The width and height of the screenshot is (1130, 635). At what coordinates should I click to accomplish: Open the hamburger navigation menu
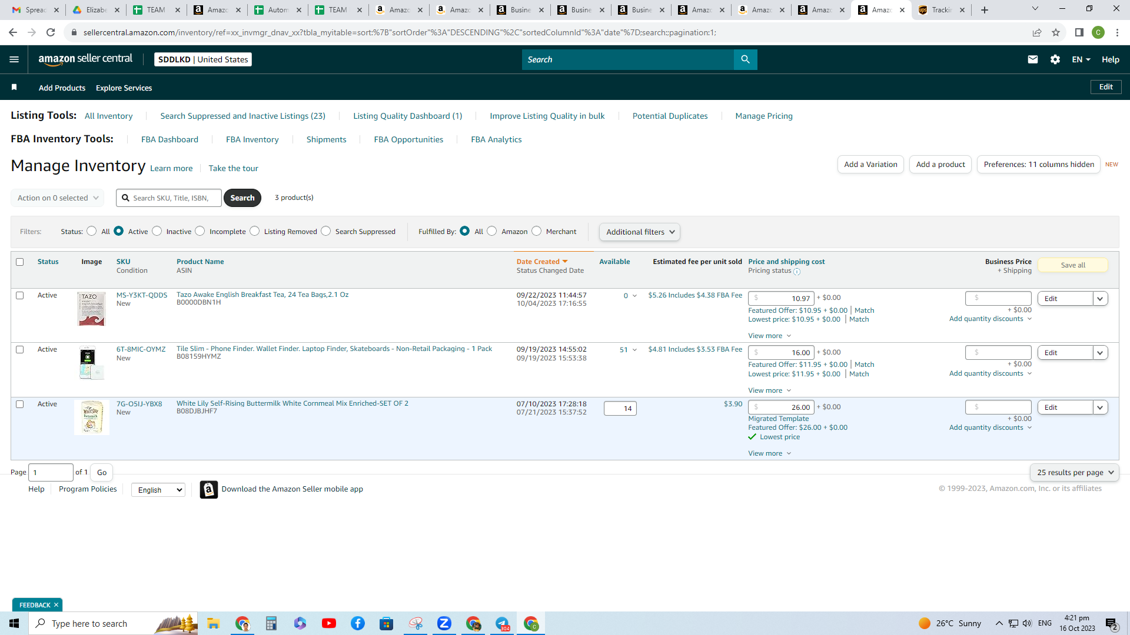coord(14,59)
